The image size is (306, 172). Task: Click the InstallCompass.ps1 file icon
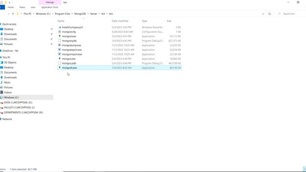[60, 27]
